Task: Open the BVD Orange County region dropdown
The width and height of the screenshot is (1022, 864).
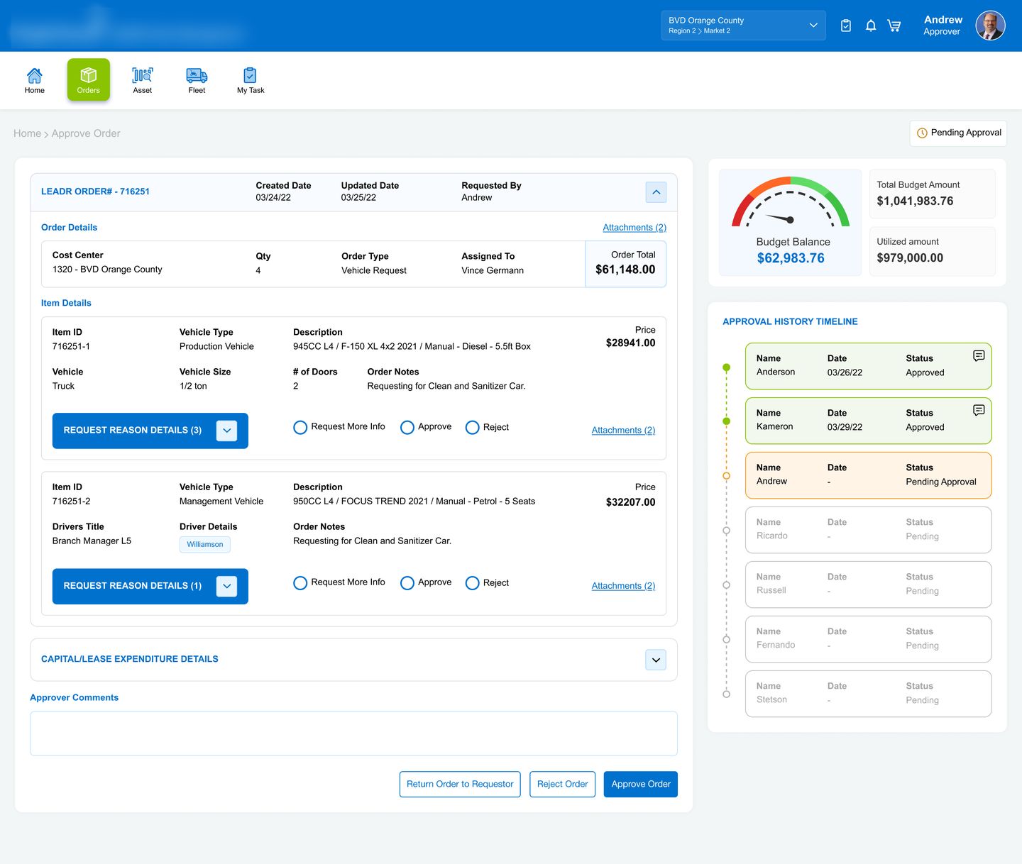Action: pos(743,26)
